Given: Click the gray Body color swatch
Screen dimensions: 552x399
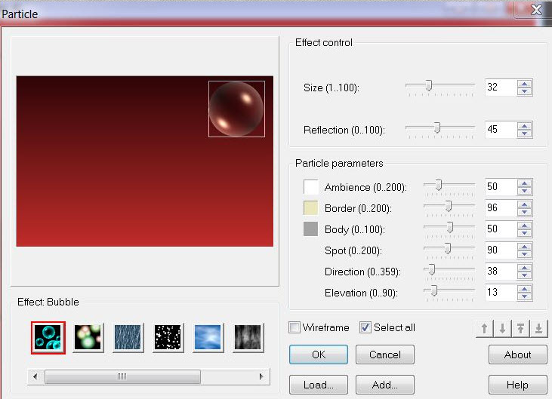Looking at the screenshot, I should (311, 229).
